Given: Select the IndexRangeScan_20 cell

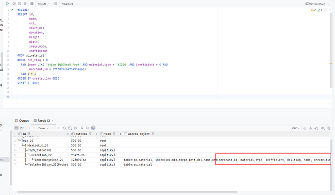Looking at the screenshot, I should [44, 160].
